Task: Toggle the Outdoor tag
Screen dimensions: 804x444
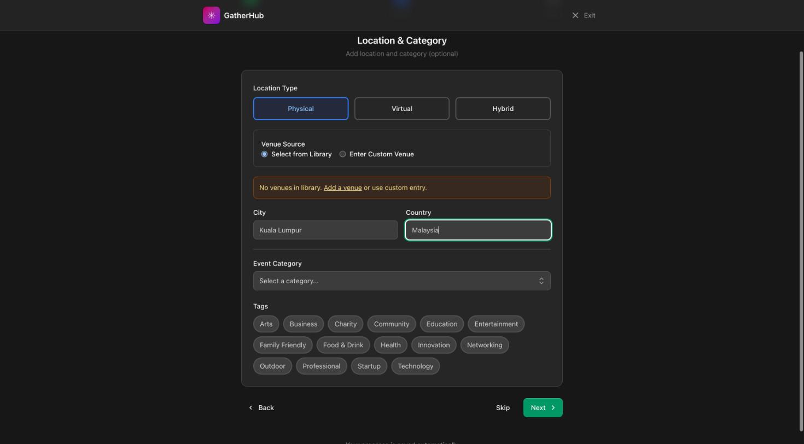Action: pyautogui.click(x=272, y=366)
